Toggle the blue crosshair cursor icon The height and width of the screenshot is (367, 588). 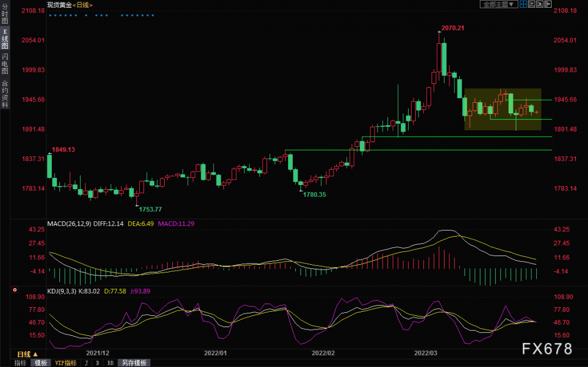(523, 4)
